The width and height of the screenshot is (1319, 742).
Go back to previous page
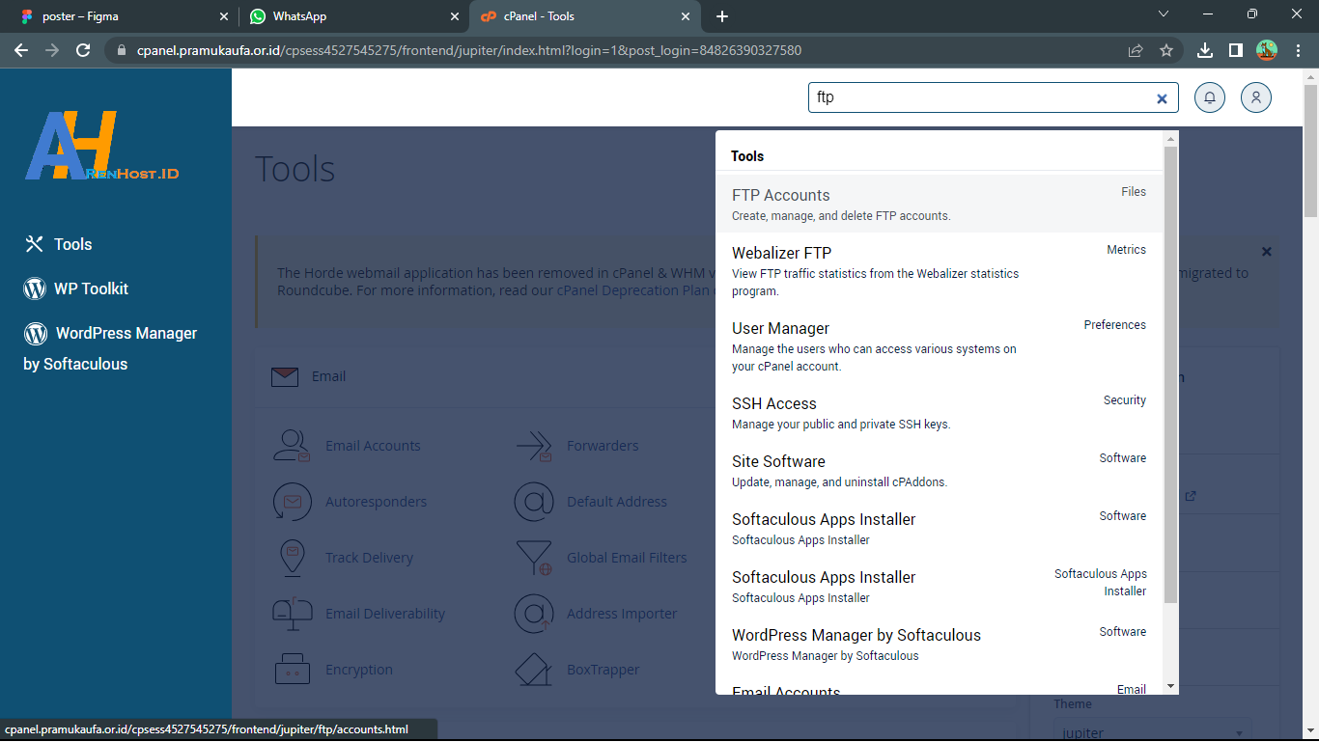(21, 50)
